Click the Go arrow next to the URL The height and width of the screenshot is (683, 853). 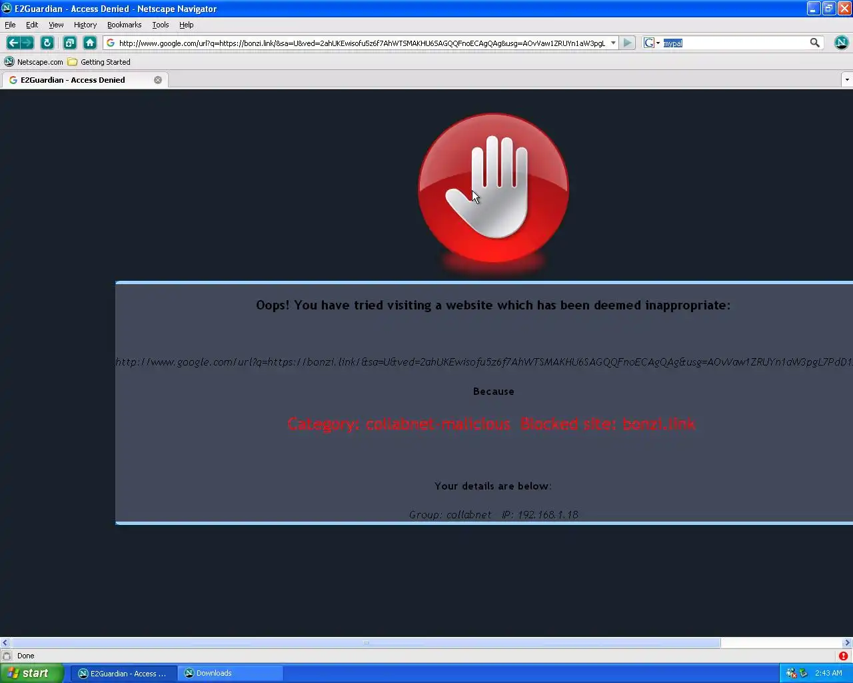pos(627,43)
